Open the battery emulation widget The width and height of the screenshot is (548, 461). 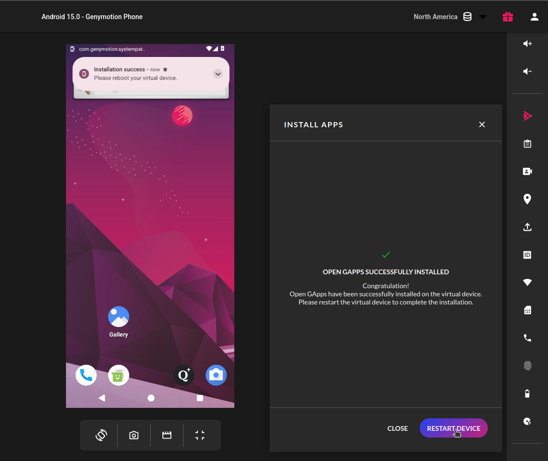coord(527,394)
